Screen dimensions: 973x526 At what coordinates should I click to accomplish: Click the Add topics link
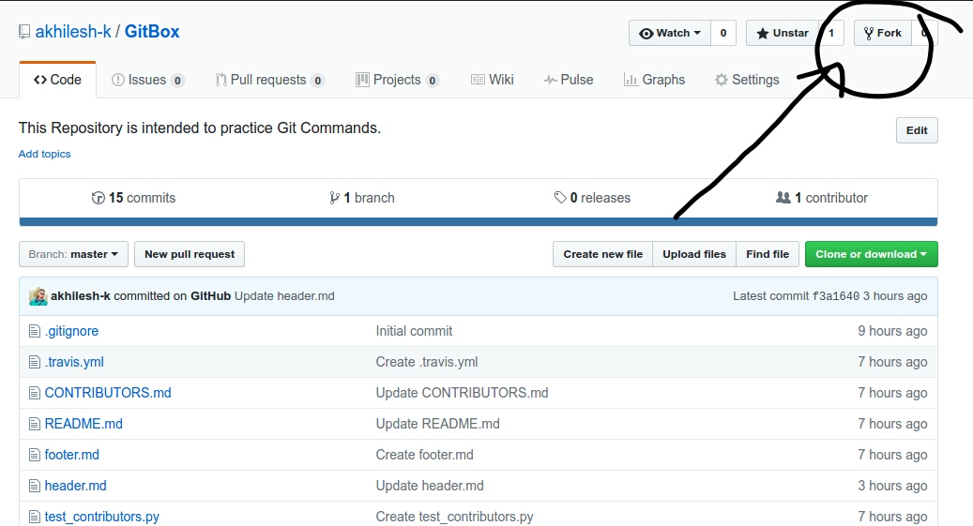point(45,154)
